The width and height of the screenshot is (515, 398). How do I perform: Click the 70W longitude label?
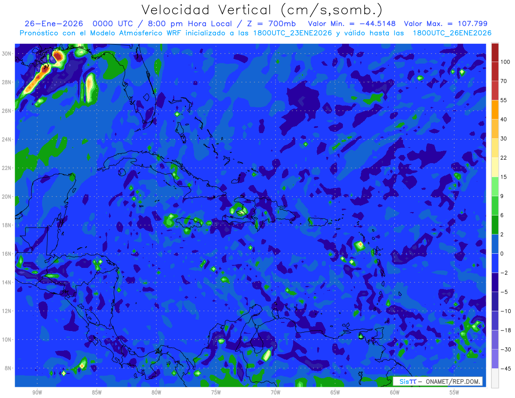276,393
